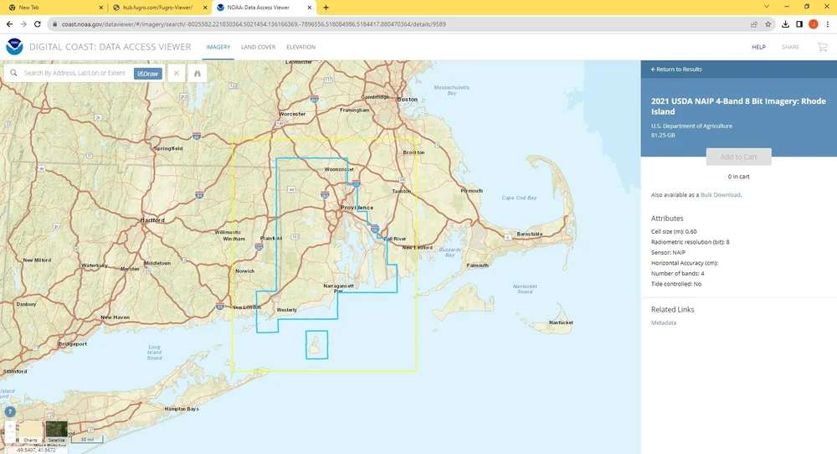Click the 81.25 GB size text
837x454 pixels.
click(663, 135)
